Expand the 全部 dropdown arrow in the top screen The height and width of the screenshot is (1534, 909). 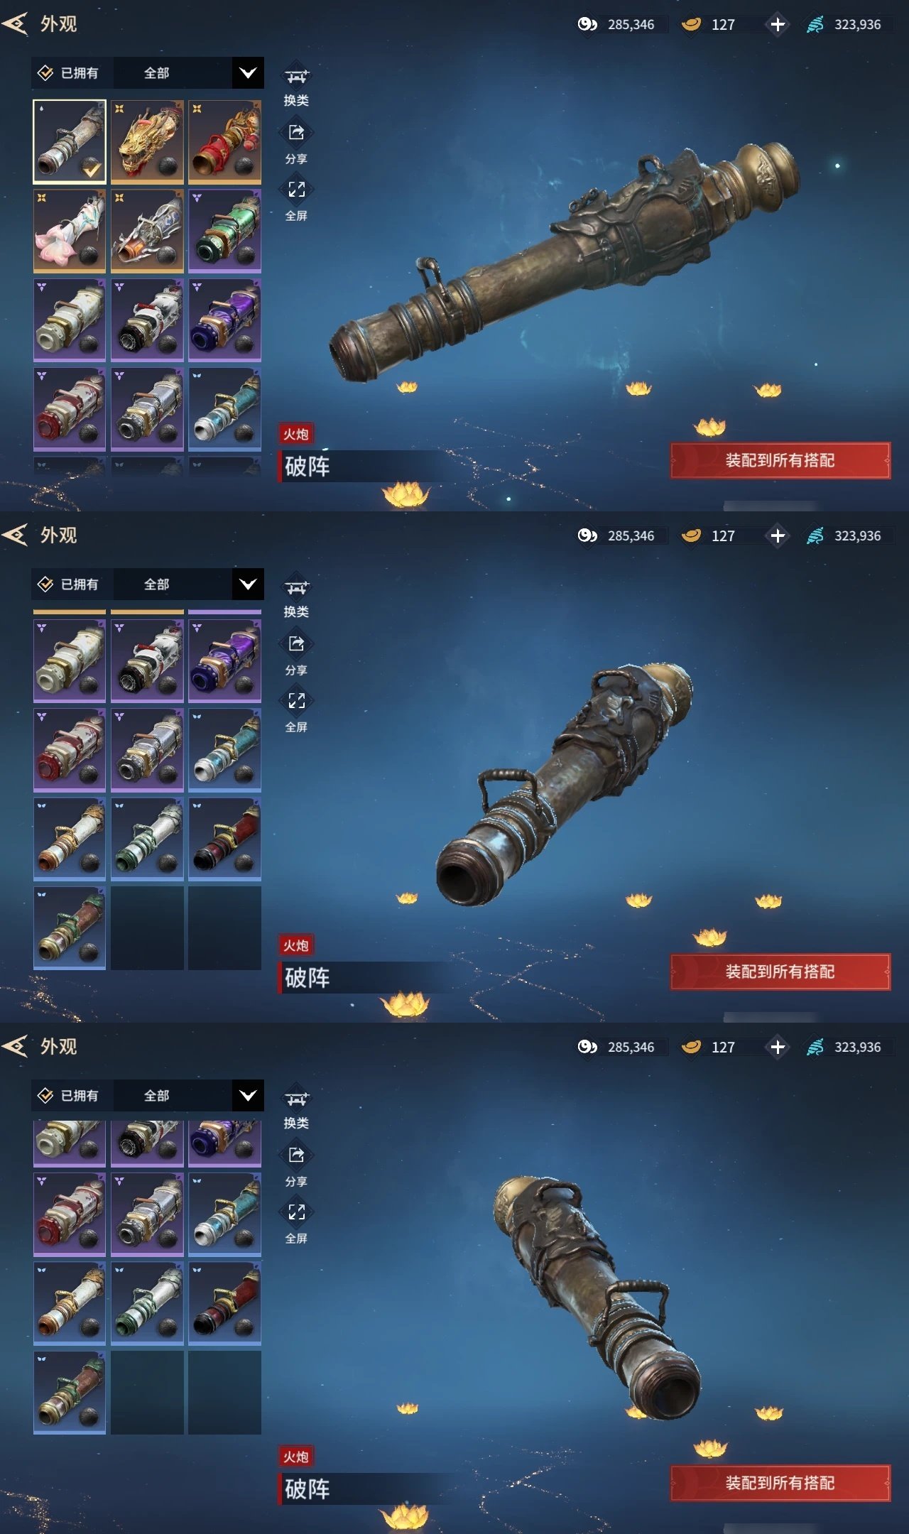[248, 72]
